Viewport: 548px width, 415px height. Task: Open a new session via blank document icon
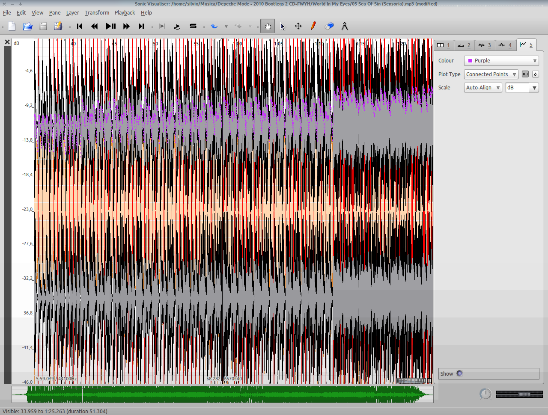pyautogui.click(x=12, y=26)
